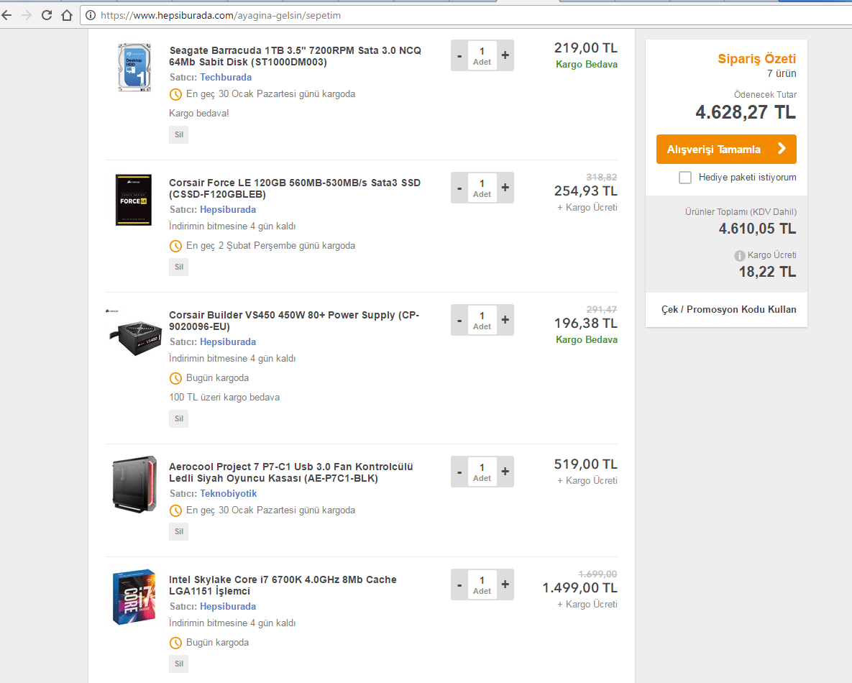Viewport: 852px width, 683px height.
Task: Remove Corsair Builder VS450 with Sil
Action: pyautogui.click(x=178, y=418)
